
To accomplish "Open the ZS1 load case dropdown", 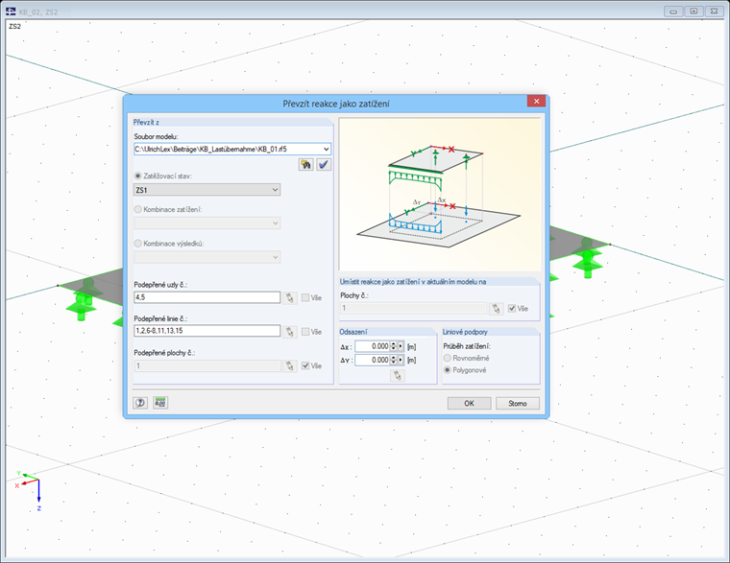I will 275,190.
